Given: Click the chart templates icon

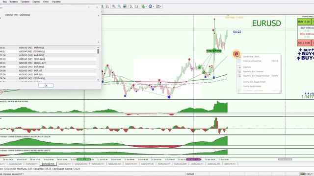Looking at the screenshot, I should pyautogui.click(x=158, y=6).
